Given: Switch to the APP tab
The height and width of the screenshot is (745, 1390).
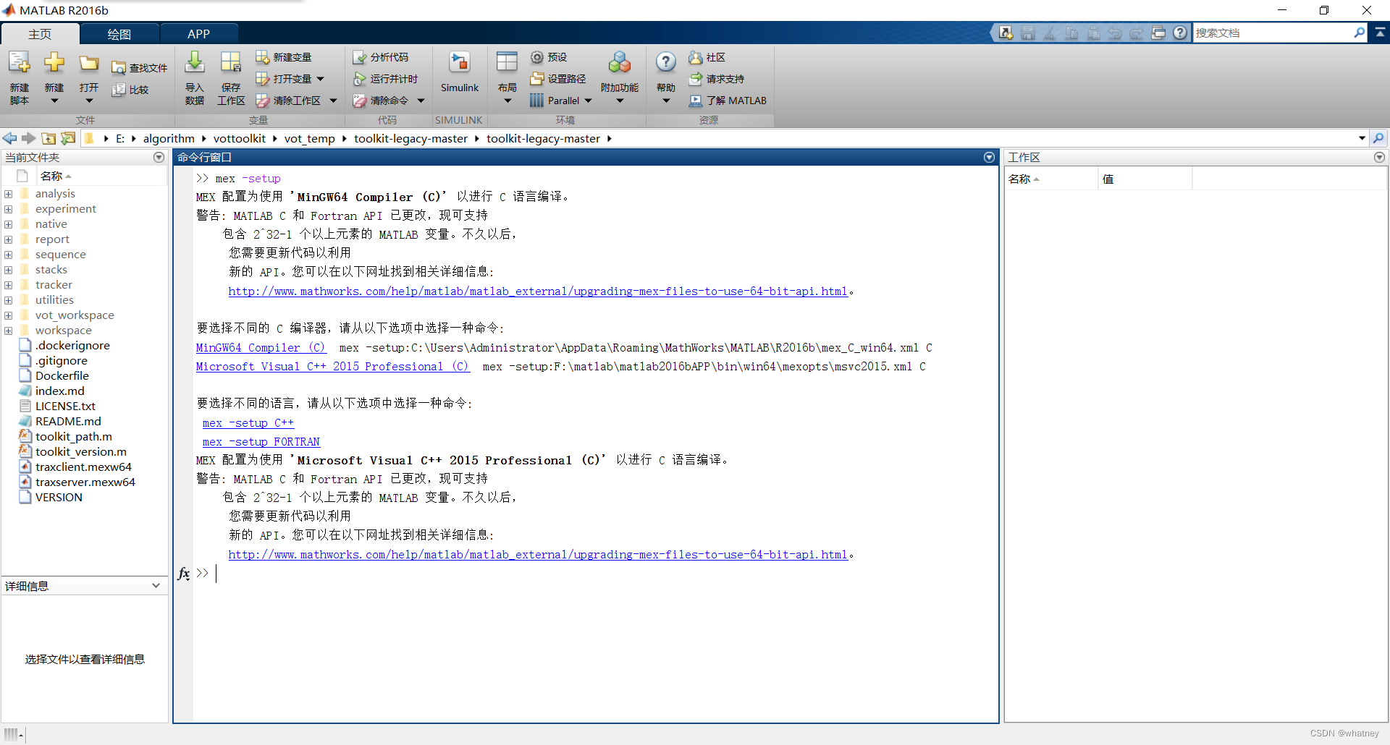Looking at the screenshot, I should (x=198, y=34).
